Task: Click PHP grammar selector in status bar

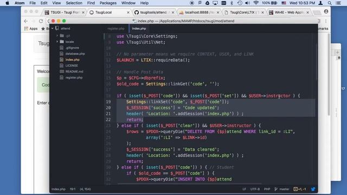Action: pyautogui.click(x=267, y=189)
